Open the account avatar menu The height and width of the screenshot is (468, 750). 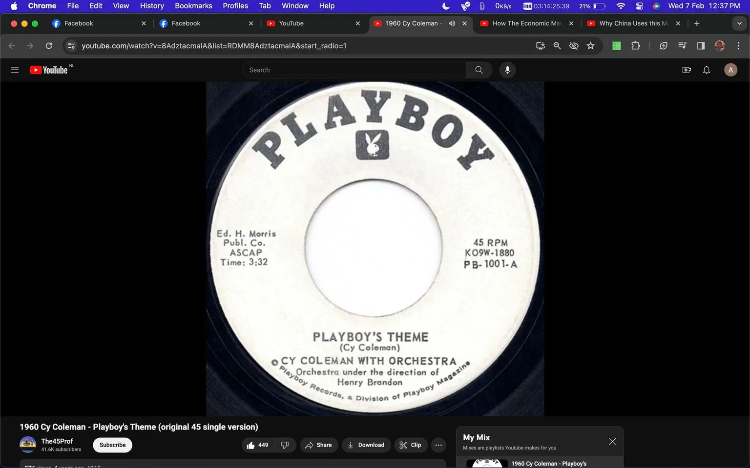pos(730,70)
